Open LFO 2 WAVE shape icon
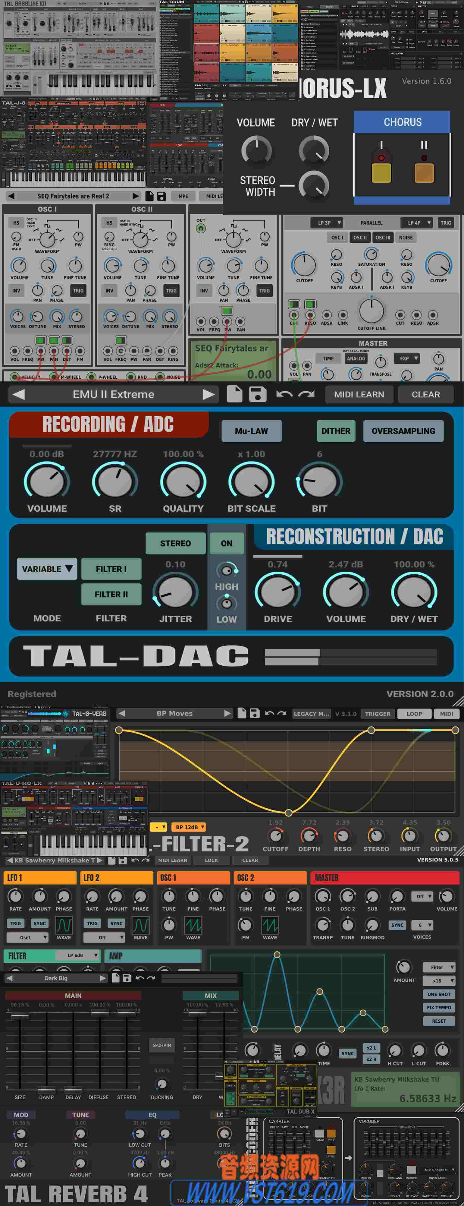Image resolution: width=464 pixels, height=1206 pixels. [x=141, y=925]
